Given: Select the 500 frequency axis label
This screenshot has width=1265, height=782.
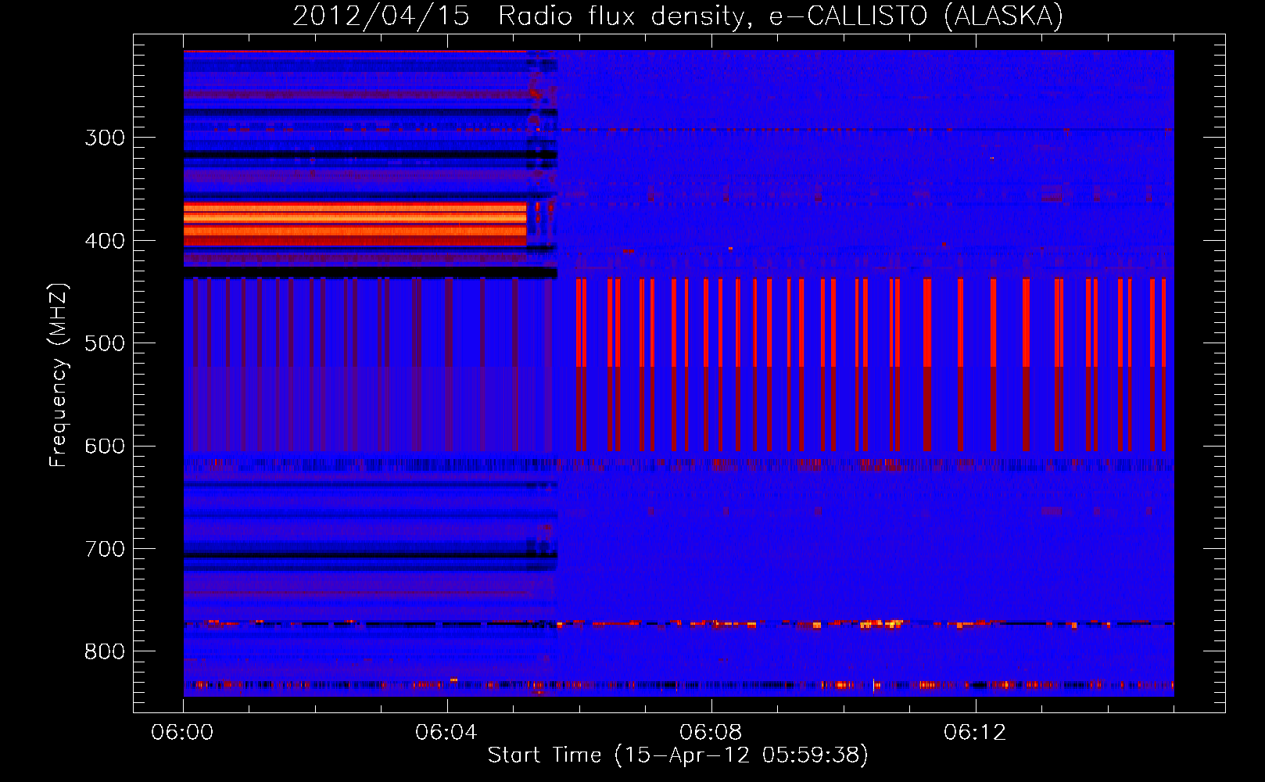Looking at the screenshot, I should (105, 343).
